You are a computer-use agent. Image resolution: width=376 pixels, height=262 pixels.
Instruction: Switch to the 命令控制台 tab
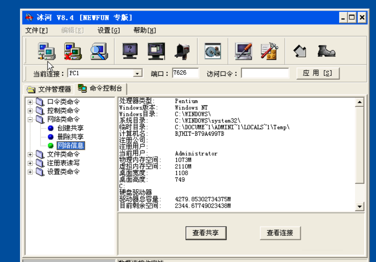click(x=101, y=88)
